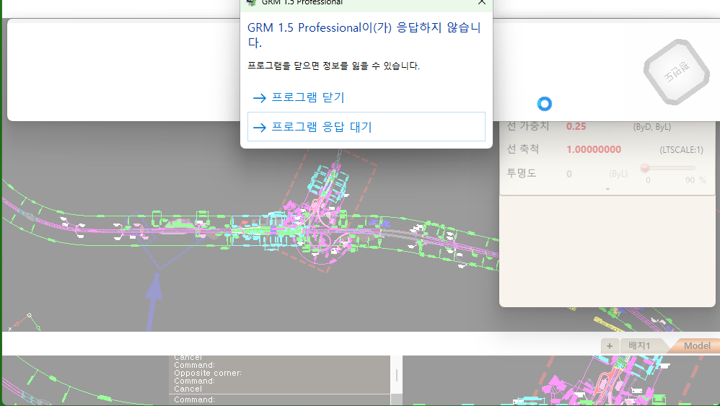Click the (LTSCALE:1) text
This screenshot has width=720, height=406.
coord(681,150)
